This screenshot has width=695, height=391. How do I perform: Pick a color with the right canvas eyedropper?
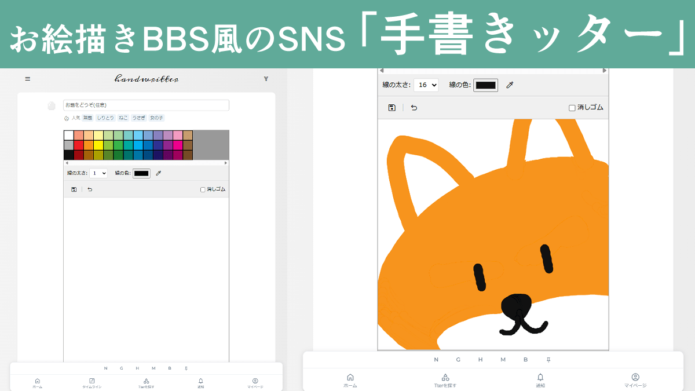coord(509,85)
